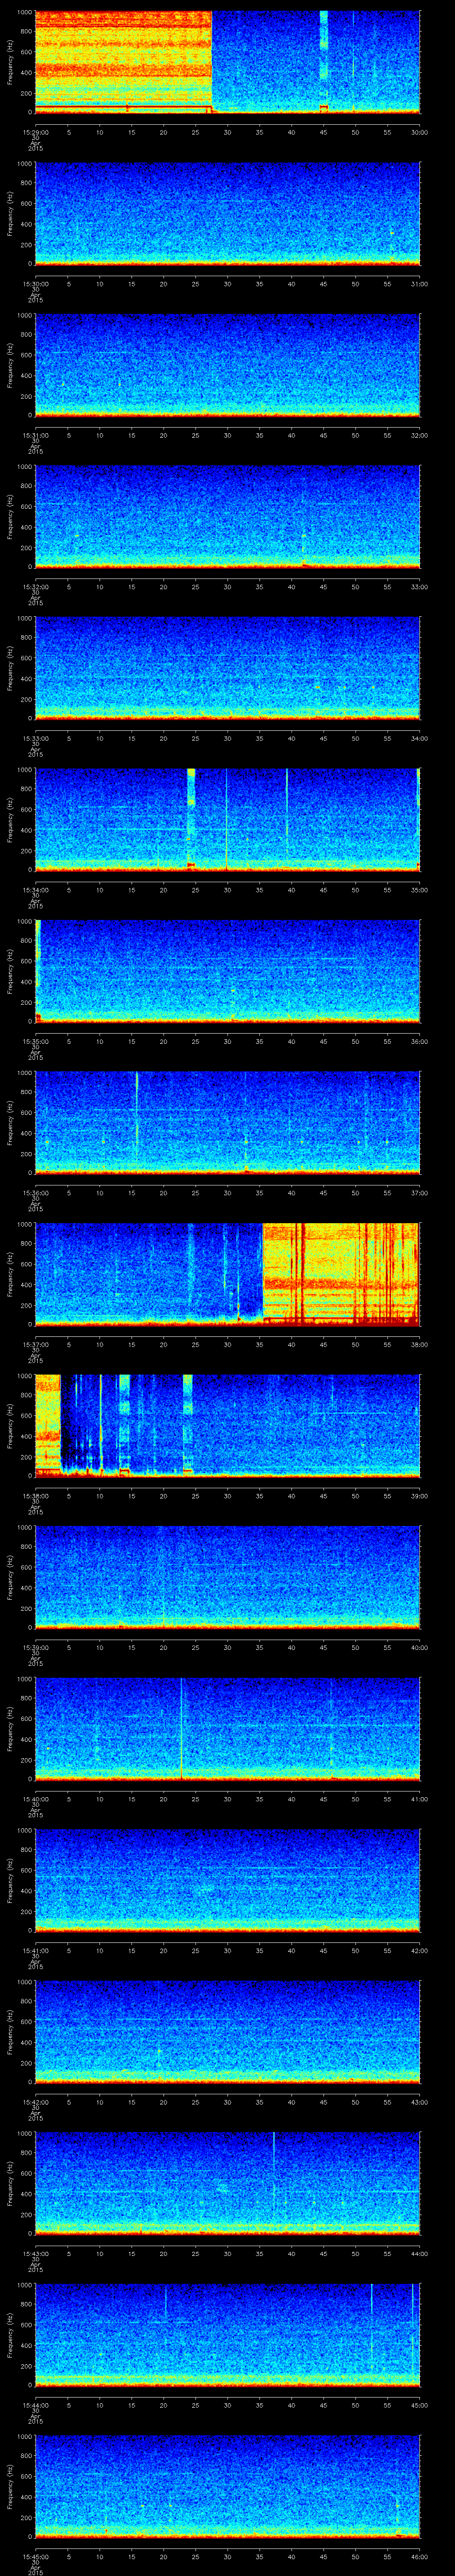Click the thin vertical line near second 23 in the 15:40:00 panel
This screenshot has height=2576, width=455.
tap(181, 1728)
